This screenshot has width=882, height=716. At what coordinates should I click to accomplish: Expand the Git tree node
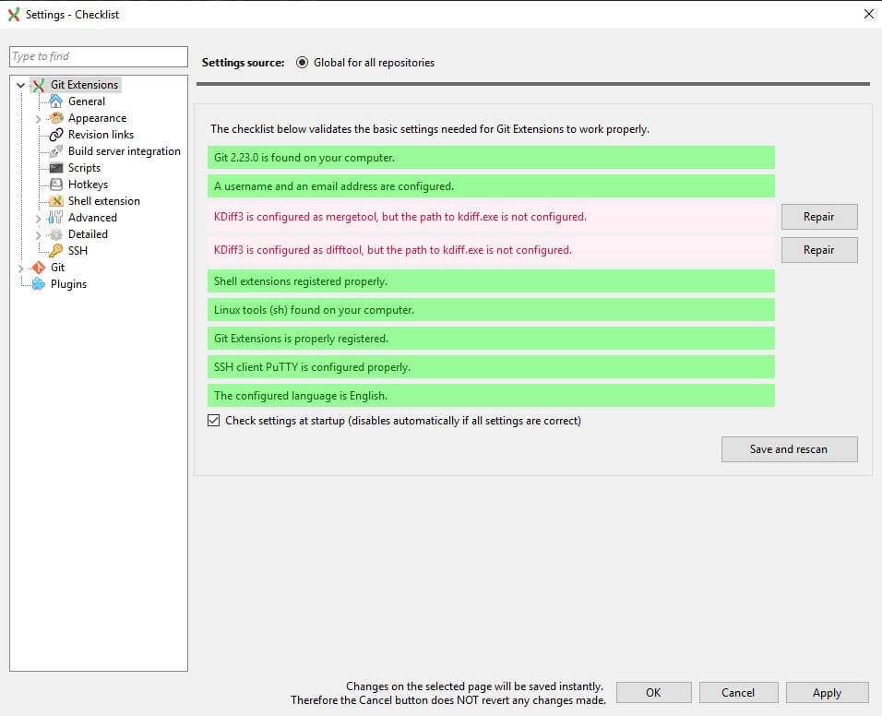[x=21, y=268]
